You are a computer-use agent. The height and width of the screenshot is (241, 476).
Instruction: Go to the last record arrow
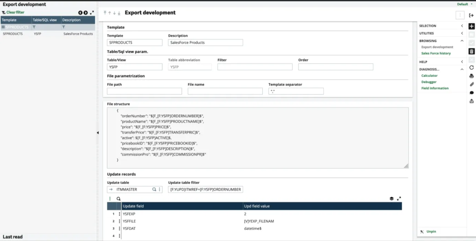pyautogui.click(x=119, y=13)
